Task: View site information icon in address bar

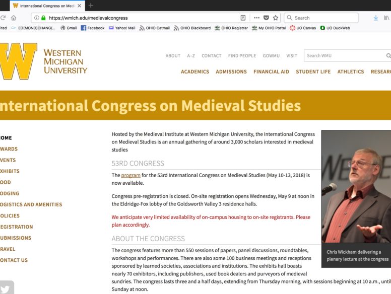Action: coord(37,18)
